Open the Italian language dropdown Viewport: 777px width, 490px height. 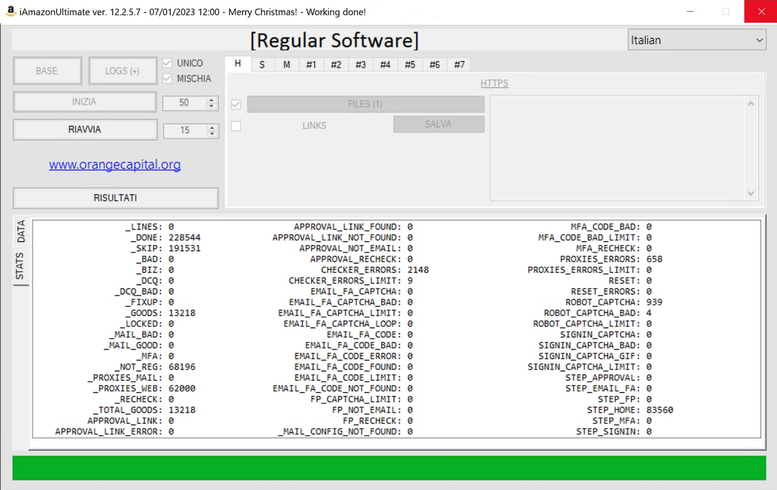coord(697,40)
